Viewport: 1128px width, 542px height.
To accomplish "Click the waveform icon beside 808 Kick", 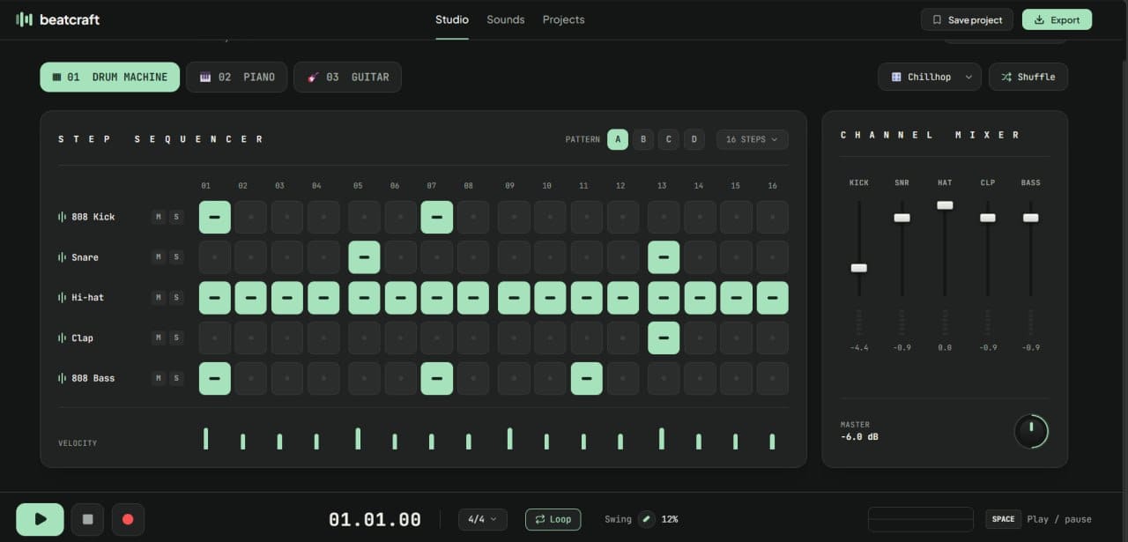I will pos(63,217).
